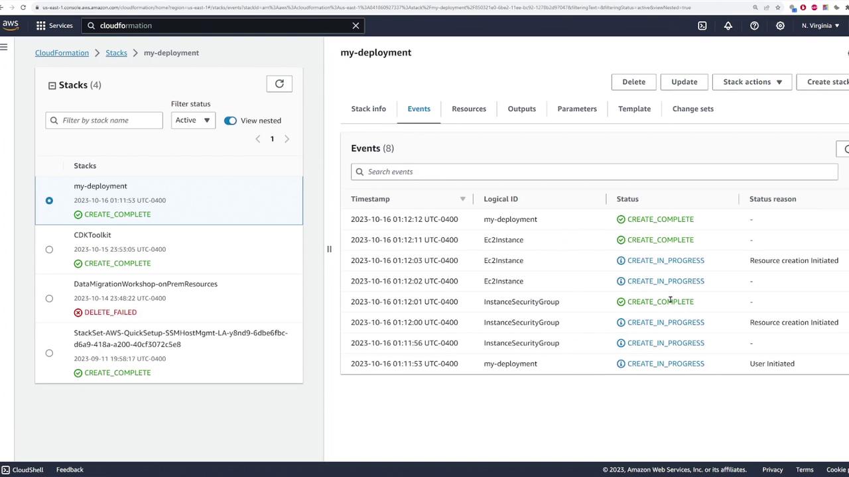Open the N. Virginia region selector
The height and width of the screenshot is (477, 849).
820,25
